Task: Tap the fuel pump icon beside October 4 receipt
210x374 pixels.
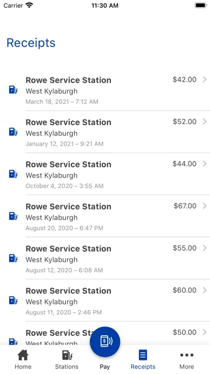Action: click(13, 174)
